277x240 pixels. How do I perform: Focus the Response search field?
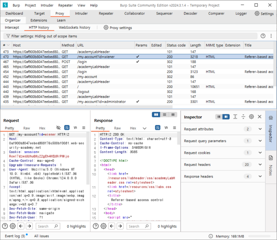pyautogui.click(x=139, y=226)
